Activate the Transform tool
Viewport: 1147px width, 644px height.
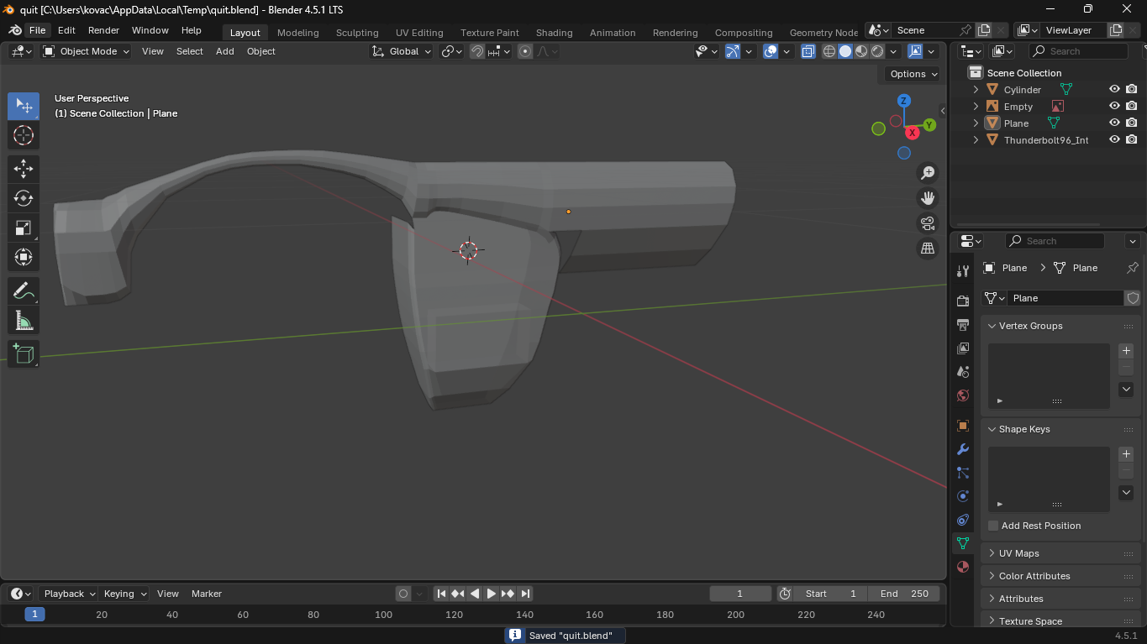tap(24, 257)
